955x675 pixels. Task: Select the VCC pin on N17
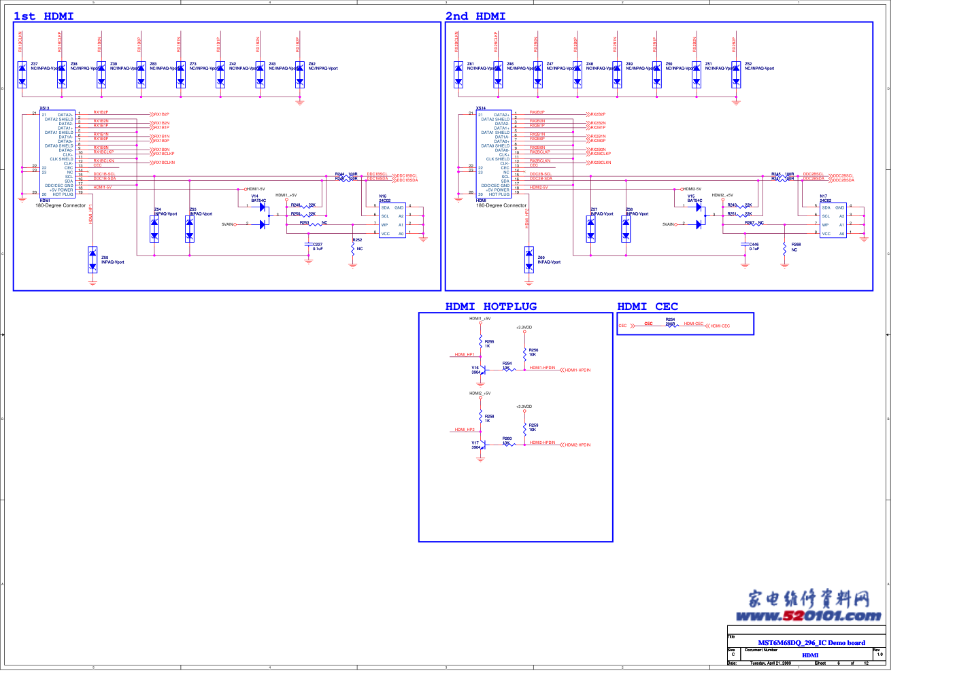point(826,234)
